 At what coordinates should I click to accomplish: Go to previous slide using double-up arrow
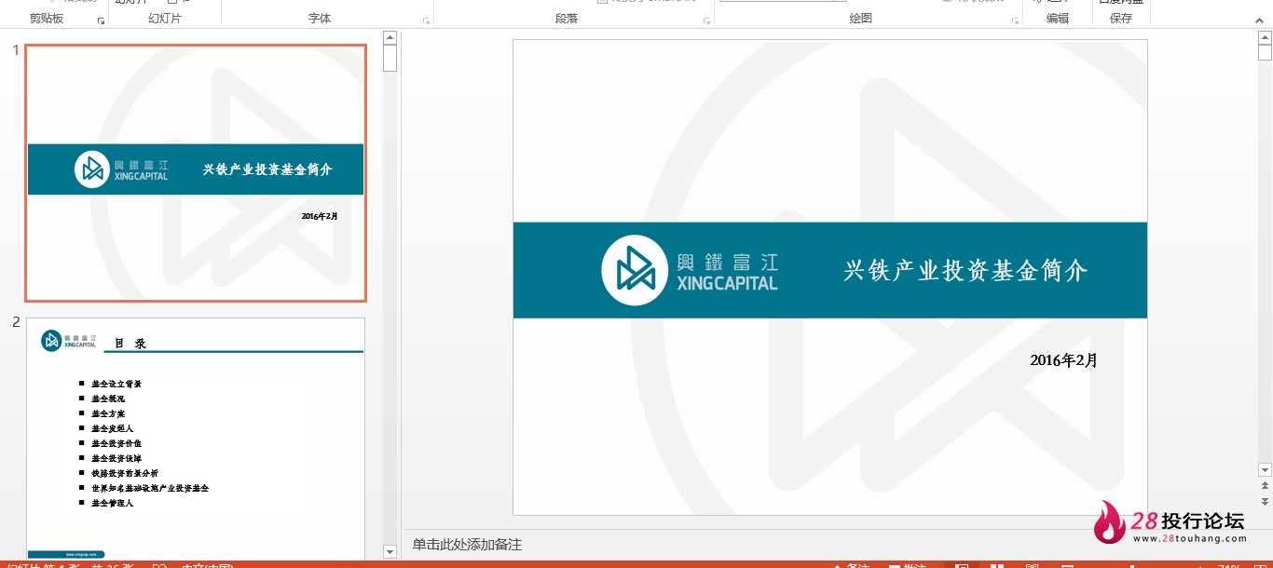point(1265,486)
